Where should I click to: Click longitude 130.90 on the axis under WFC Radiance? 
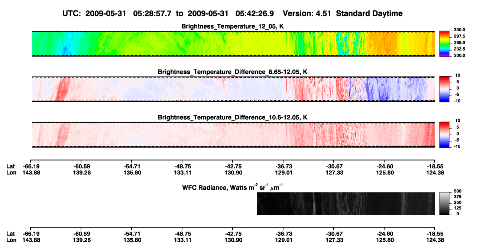coord(233,240)
